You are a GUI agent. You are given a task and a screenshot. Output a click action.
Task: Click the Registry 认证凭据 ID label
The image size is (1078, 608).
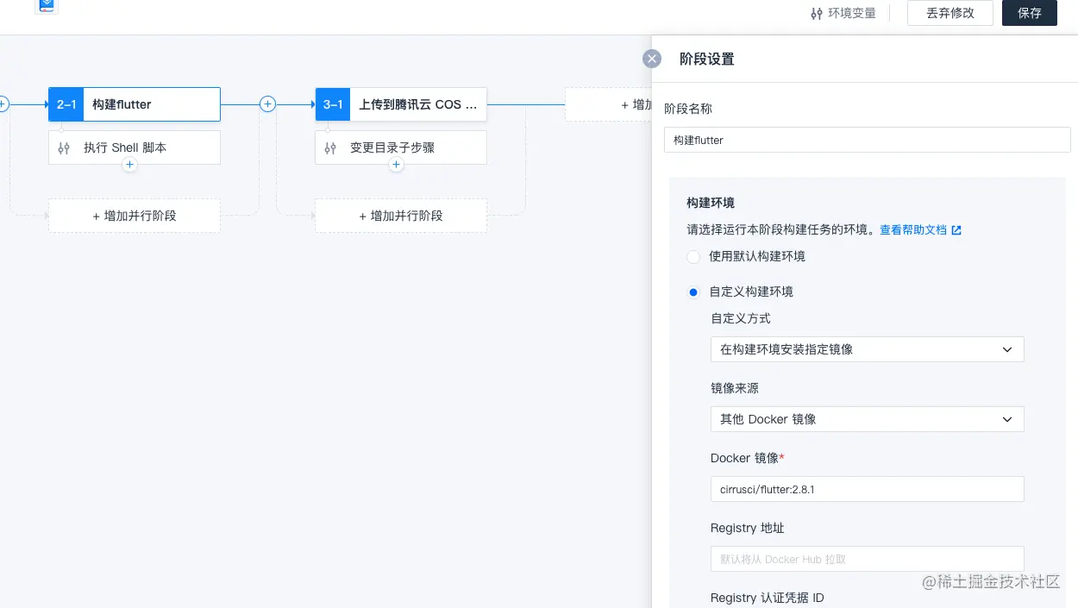point(768,598)
